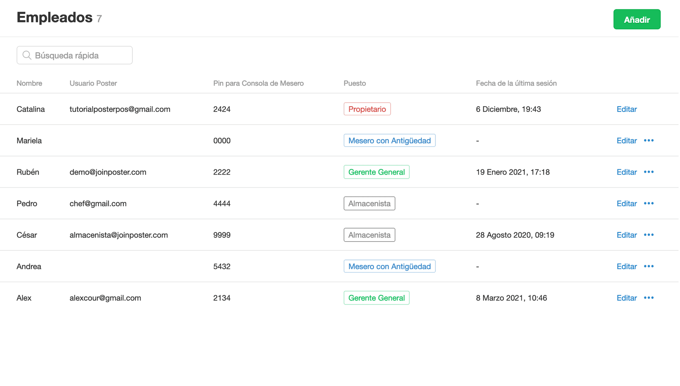
Task: Focus the Búsqueda rápida search field
Action: (74, 55)
